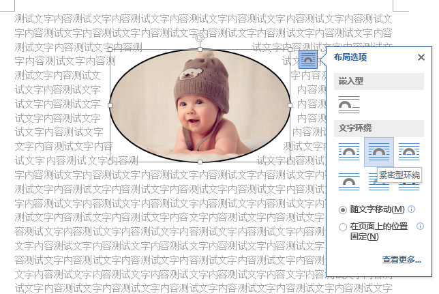439x294 pixels.
Task: Select the 随文字移动(M) radio button
Action: coord(343,210)
